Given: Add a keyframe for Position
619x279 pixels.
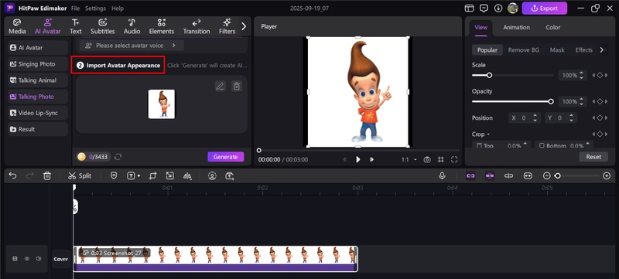Looking at the screenshot, I should pyautogui.click(x=600, y=117).
